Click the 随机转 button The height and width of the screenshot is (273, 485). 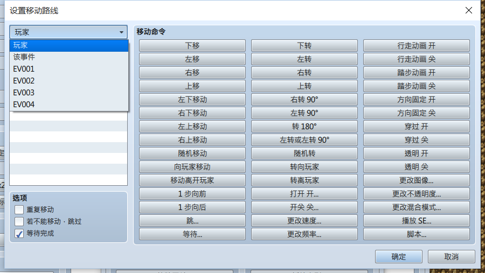[x=304, y=153]
